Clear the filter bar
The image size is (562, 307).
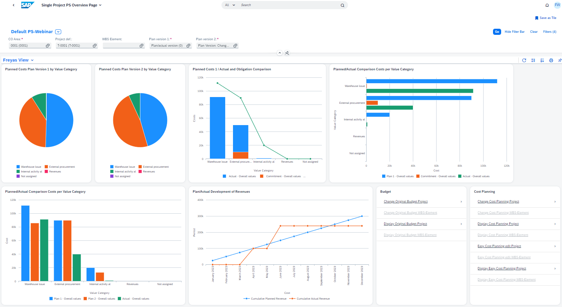click(534, 32)
